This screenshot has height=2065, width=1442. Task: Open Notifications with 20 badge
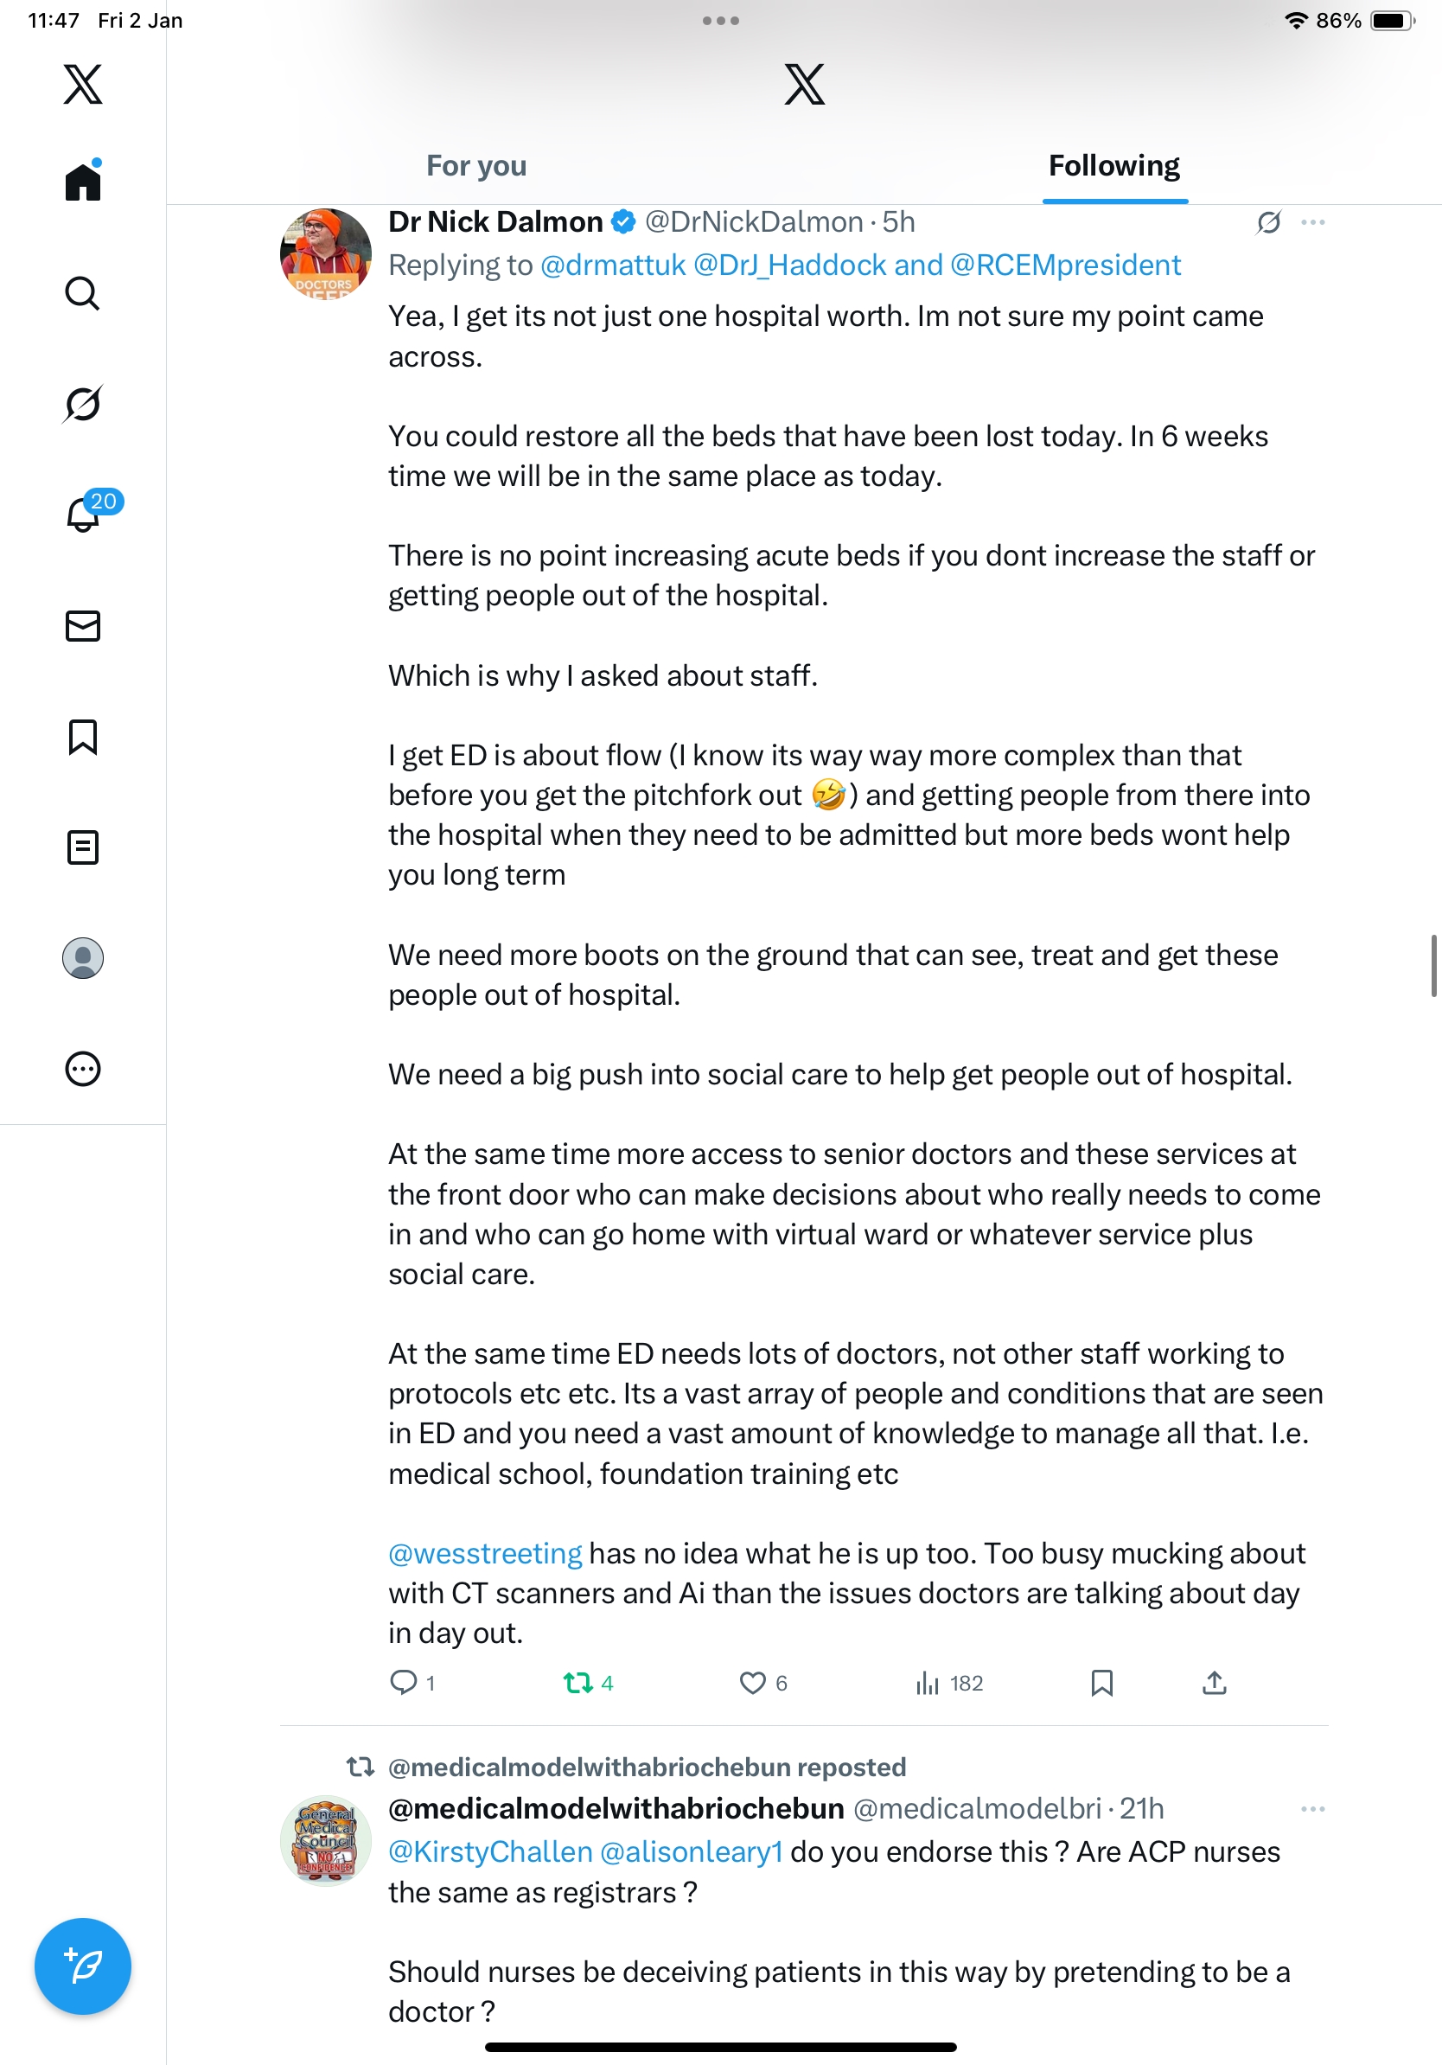click(85, 514)
